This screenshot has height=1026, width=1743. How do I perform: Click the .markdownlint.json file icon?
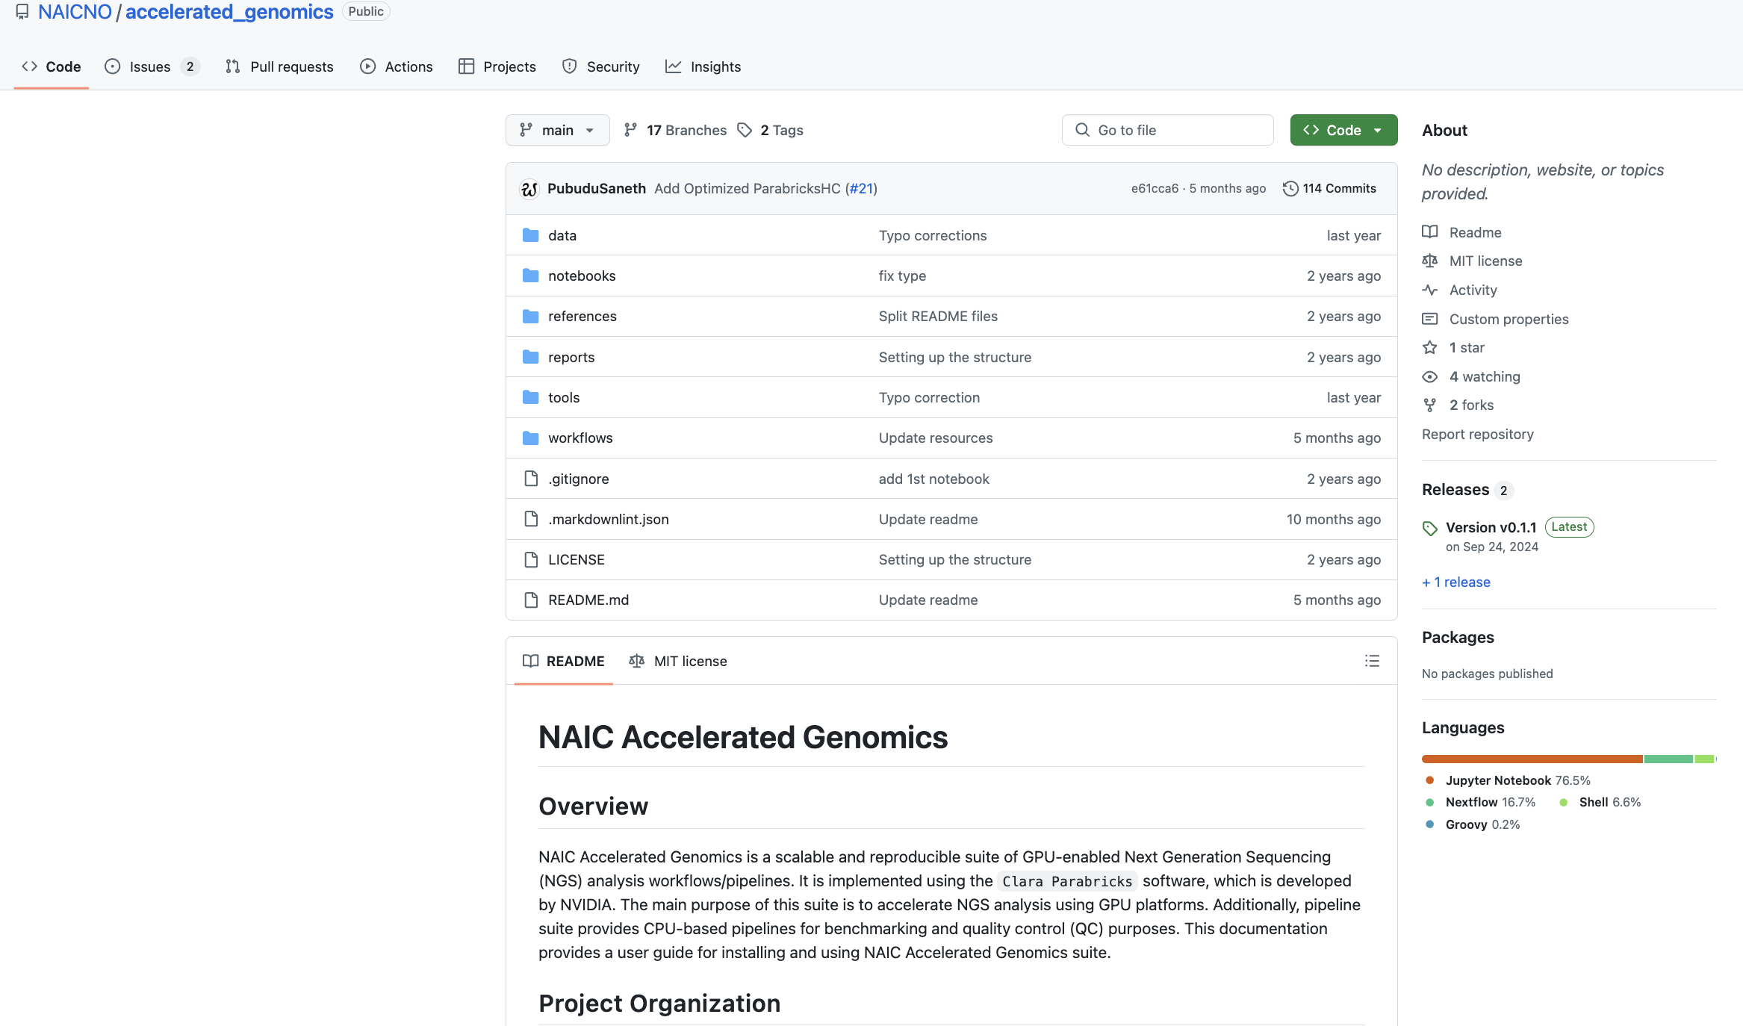pyautogui.click(x=531, y=519)
